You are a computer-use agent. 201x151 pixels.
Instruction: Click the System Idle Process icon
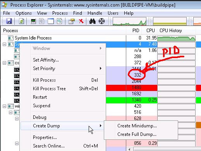tap(10, 38)
